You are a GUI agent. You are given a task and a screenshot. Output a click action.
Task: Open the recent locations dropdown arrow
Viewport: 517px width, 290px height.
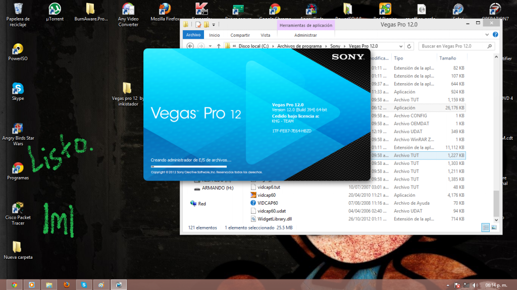click(x=210, y=46)
